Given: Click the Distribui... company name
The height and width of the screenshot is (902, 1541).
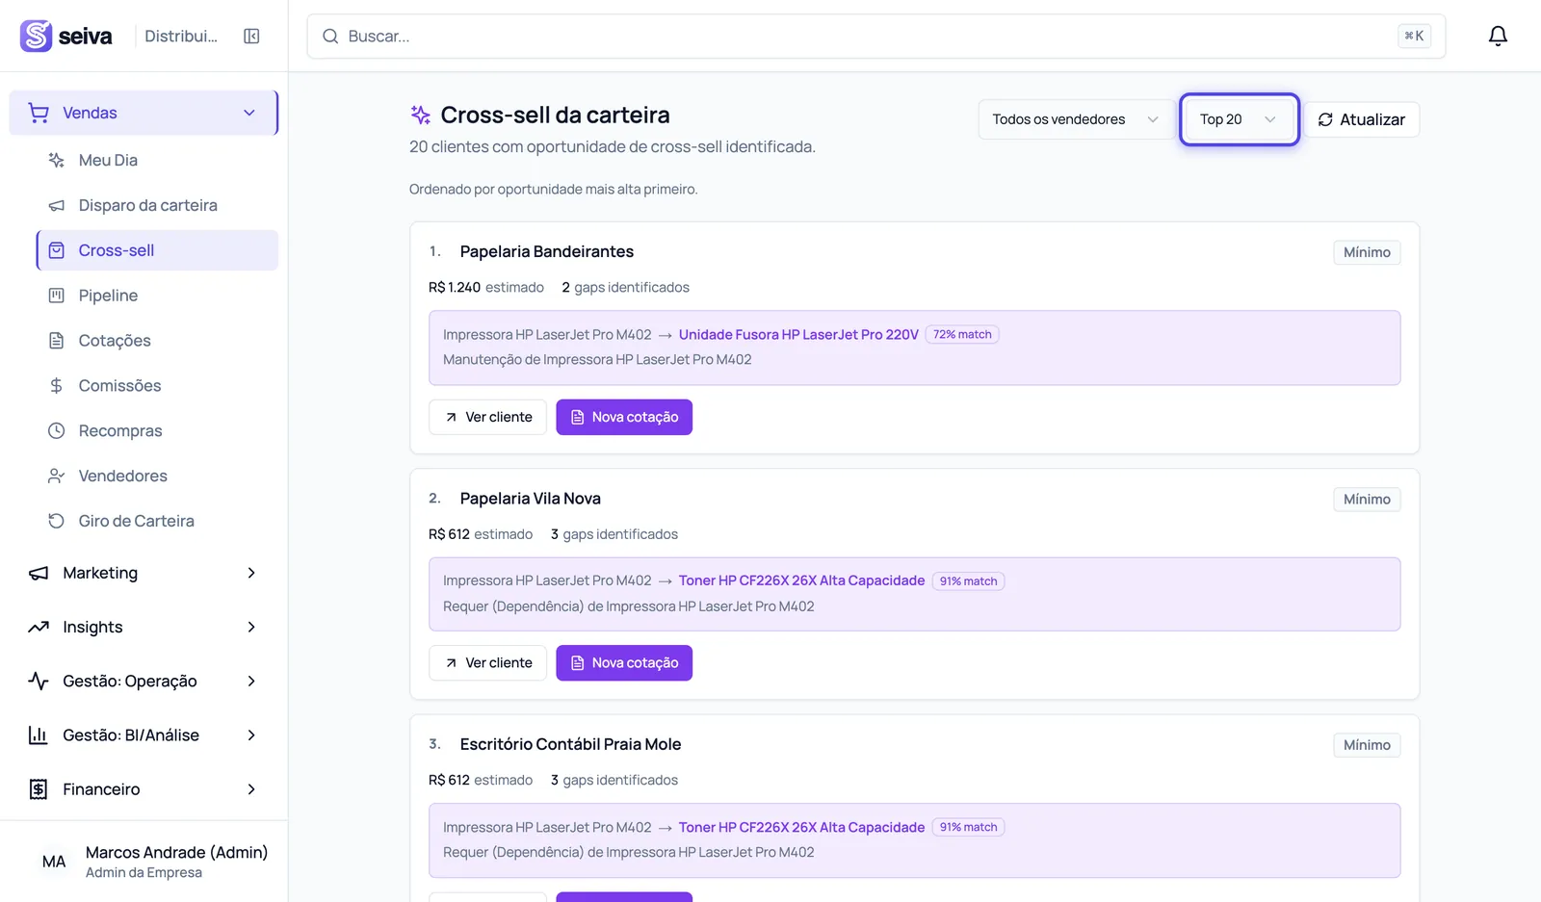Looking at the screenshot, I should 181,36.
